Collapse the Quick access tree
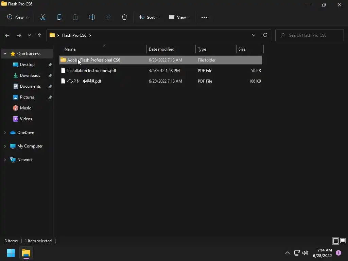Screen dimensions: 348x261 (5, 54)
